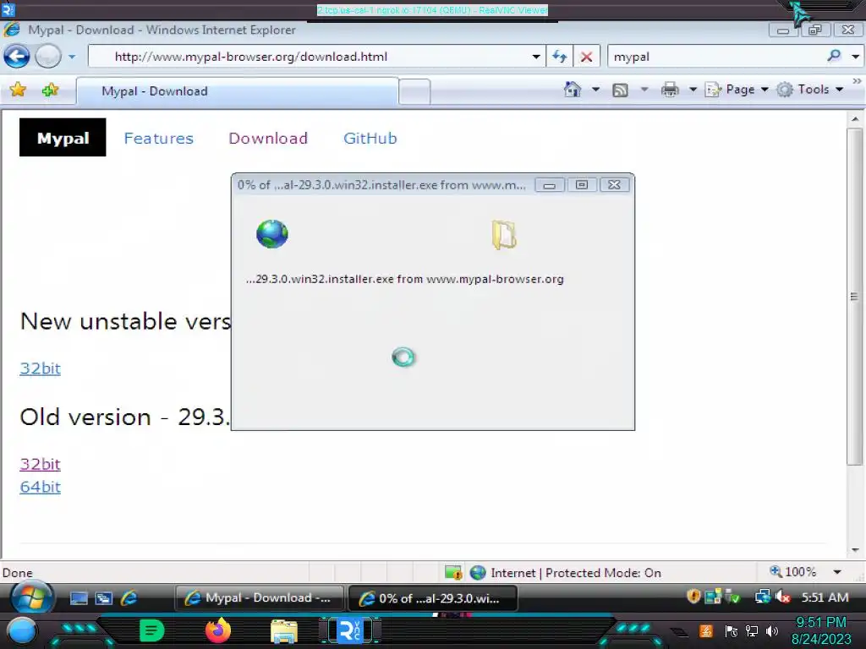Open the GitHub nav link
The height and width of the screenshot is (649, 866).
point(370,138)
